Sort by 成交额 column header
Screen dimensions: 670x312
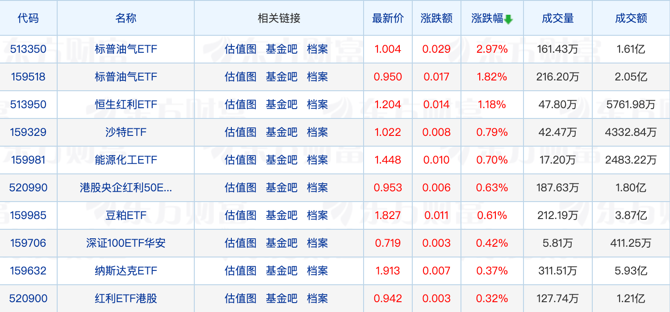pos(631,18)
